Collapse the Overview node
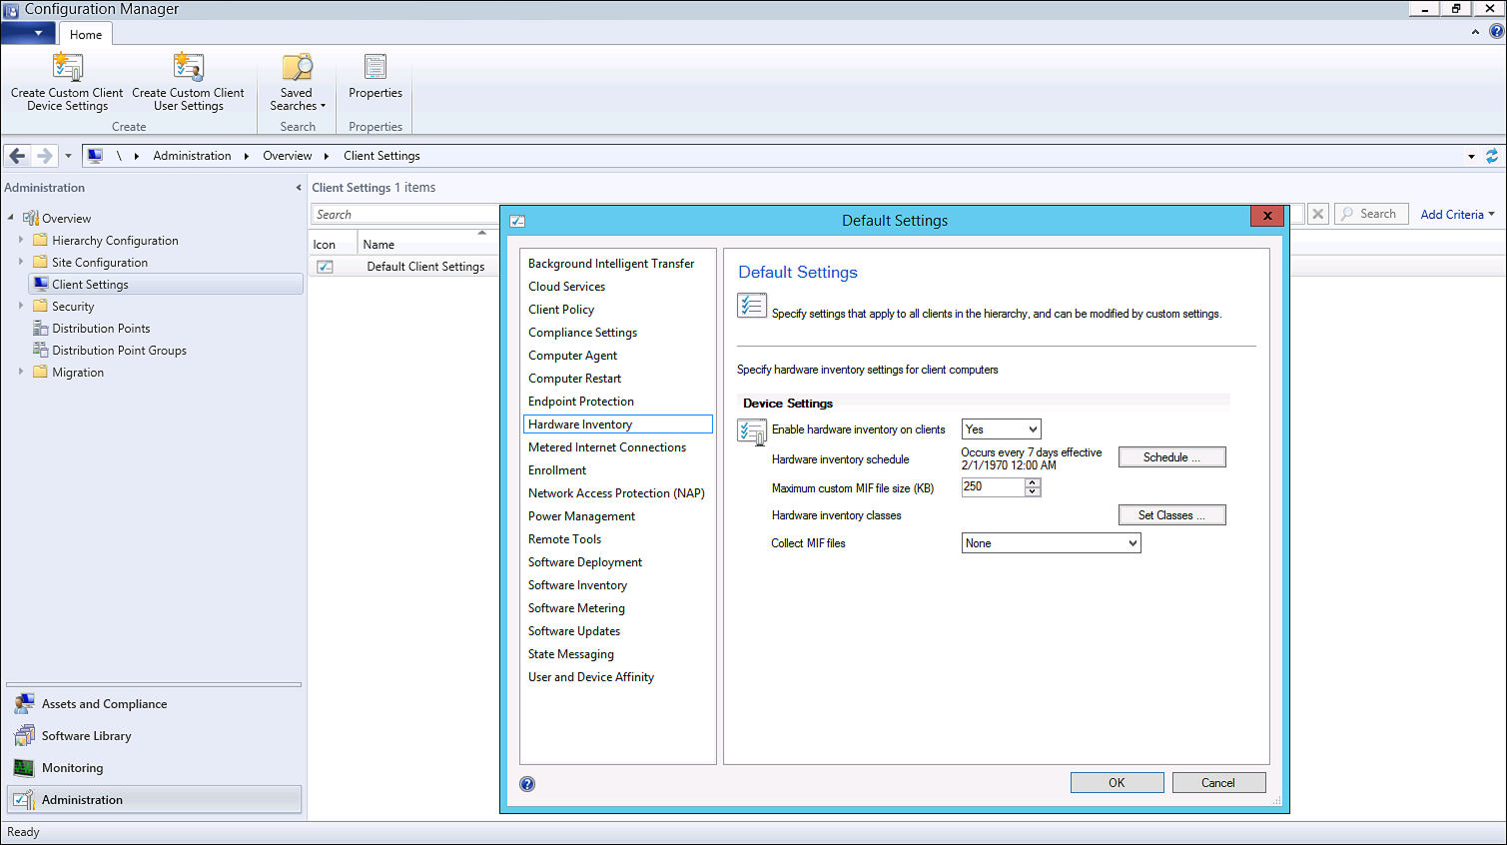This screenshot has width=1507, height=845. [9, 218]
